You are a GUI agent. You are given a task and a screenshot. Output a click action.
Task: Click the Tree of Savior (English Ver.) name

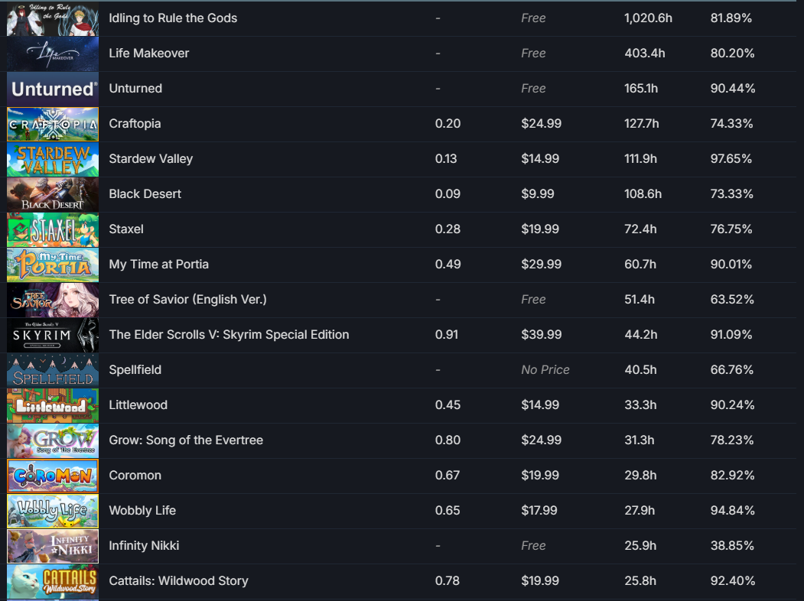click(187, 299)
